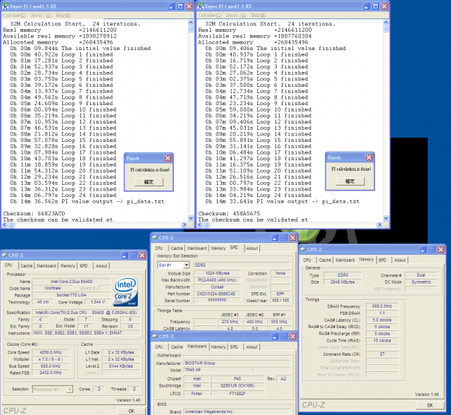Image resolution: width=451 pixels, height=415 pixels.
Task: Click the TP45 HP model field
Action: (x=218, y=370)
